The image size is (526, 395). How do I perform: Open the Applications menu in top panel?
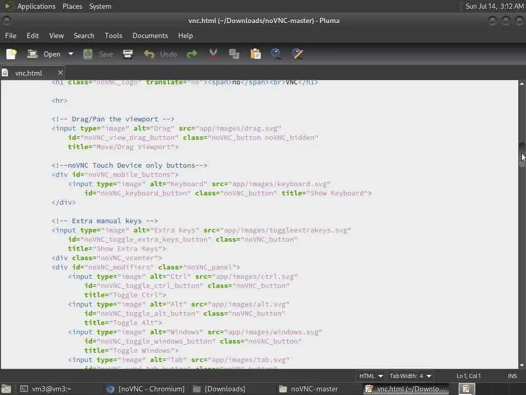tap(30, 6)
